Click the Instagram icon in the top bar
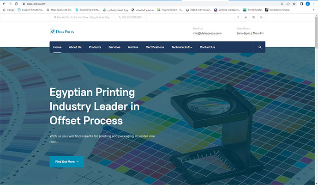Viewport: 318px width, 185px height. (253, 17)
